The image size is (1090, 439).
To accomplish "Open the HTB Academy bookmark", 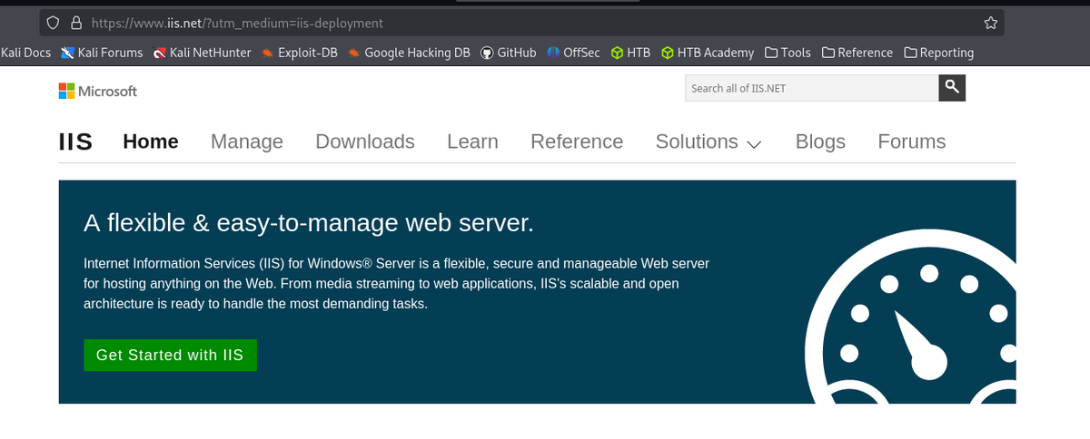I will 708,53.
